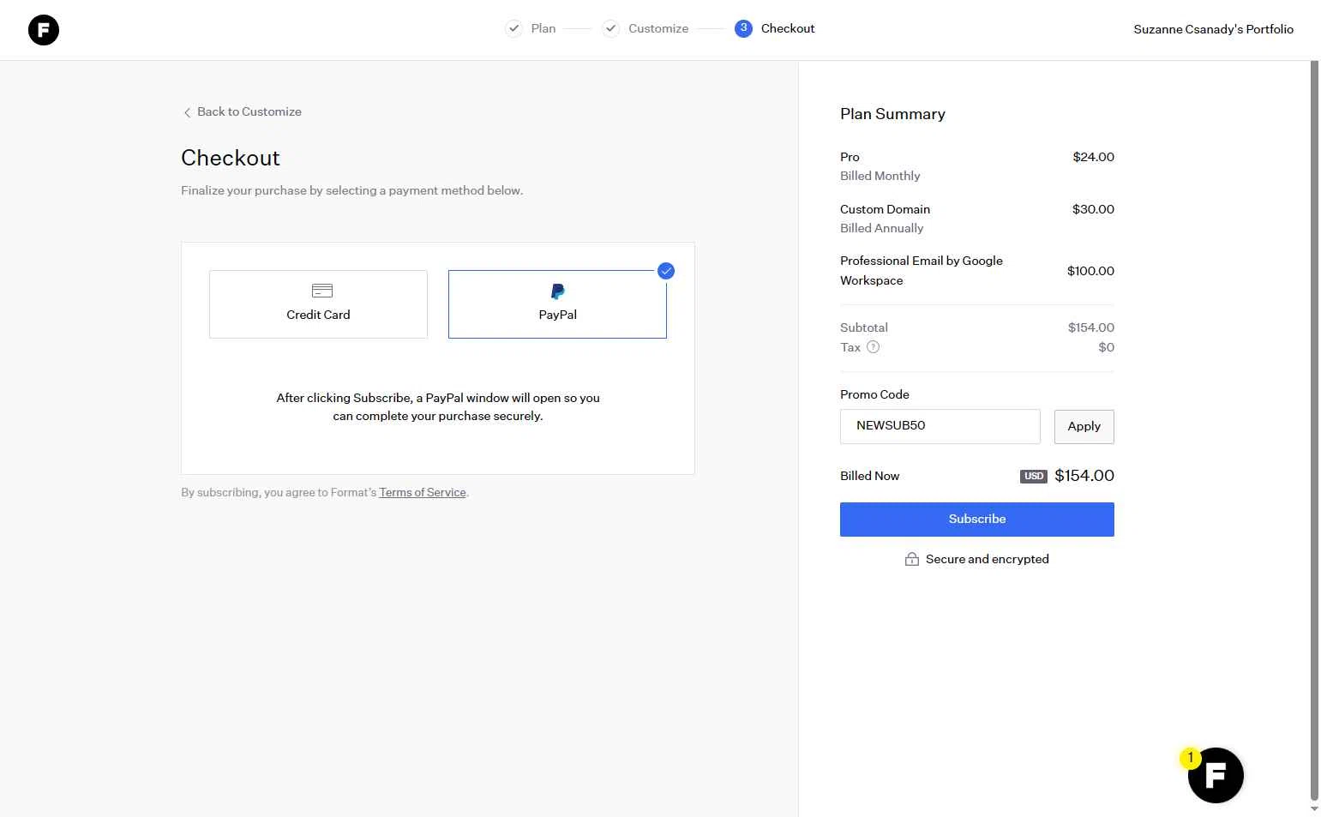Click the $100.00 email price
This screenshot has width=1321, height=817.
coord(1090,271)
